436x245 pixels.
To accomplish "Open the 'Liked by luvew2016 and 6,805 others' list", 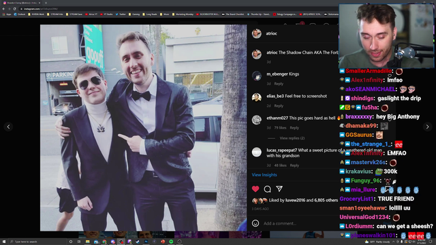I will tap(303, 200).
